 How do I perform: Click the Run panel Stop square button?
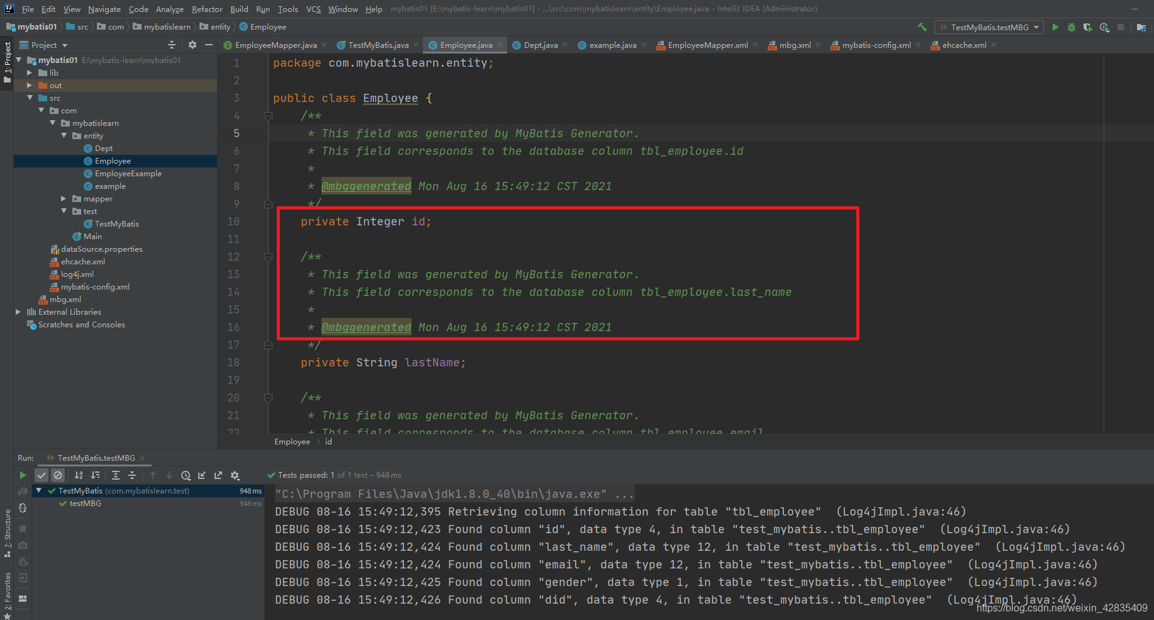23,529
